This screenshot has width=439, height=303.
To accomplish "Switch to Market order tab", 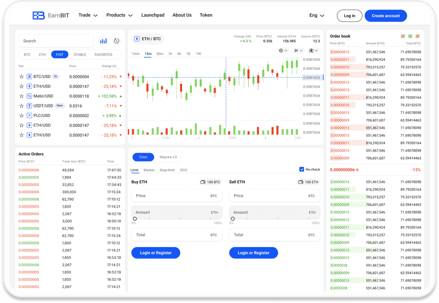I will click(149, 170).
